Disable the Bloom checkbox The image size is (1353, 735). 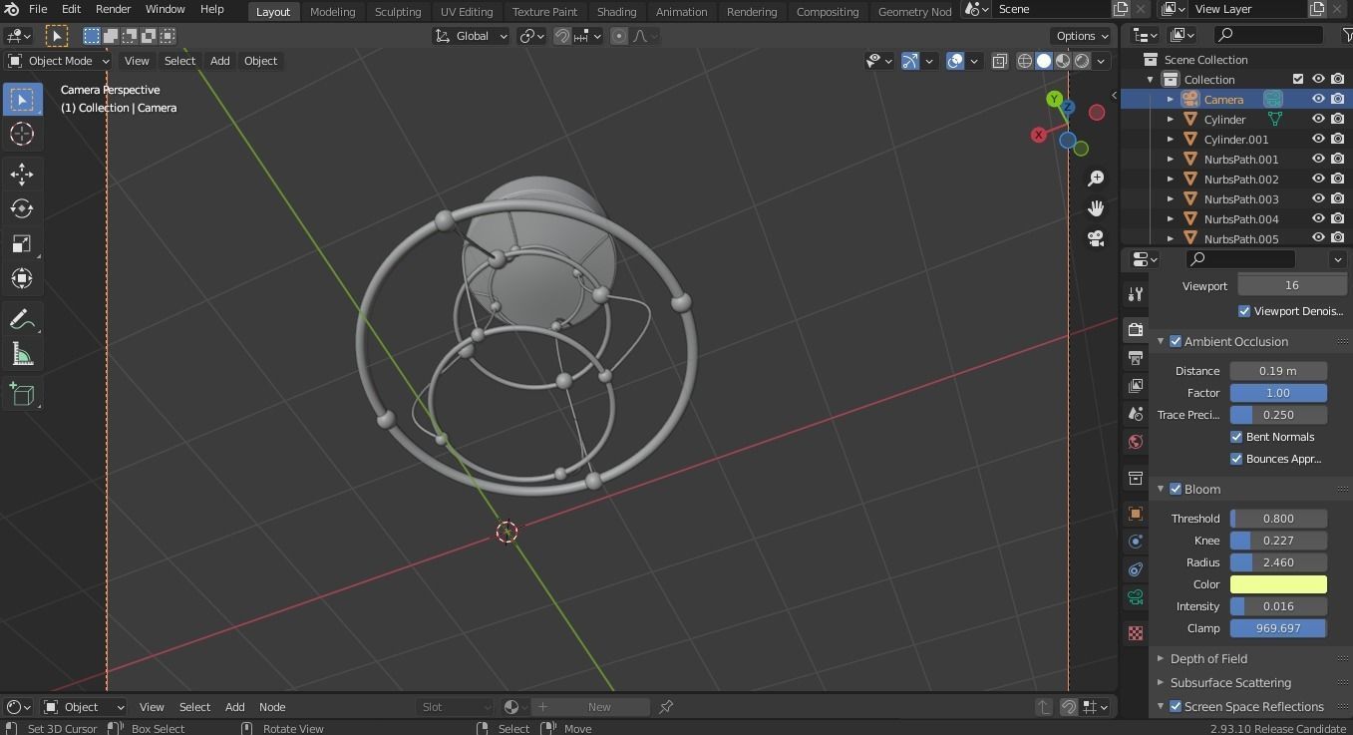click(x=1176, y=489)
